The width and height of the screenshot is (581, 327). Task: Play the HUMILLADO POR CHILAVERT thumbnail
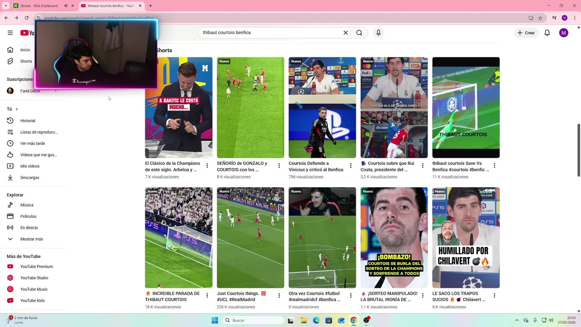(466, 238)
